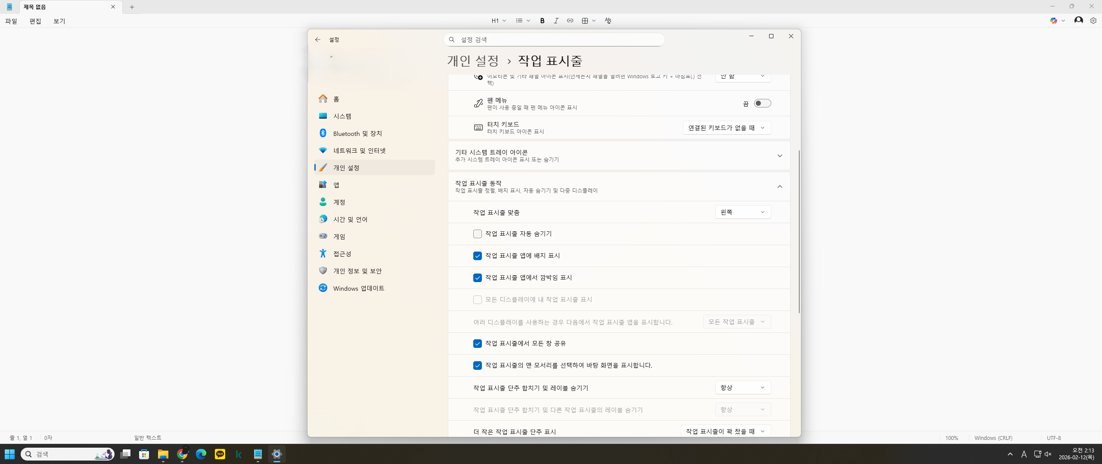This screenshot has height=464, width=1102.
Task: Expand 기타 시스템 트레이 아이콘
Action: coord(780,156)
